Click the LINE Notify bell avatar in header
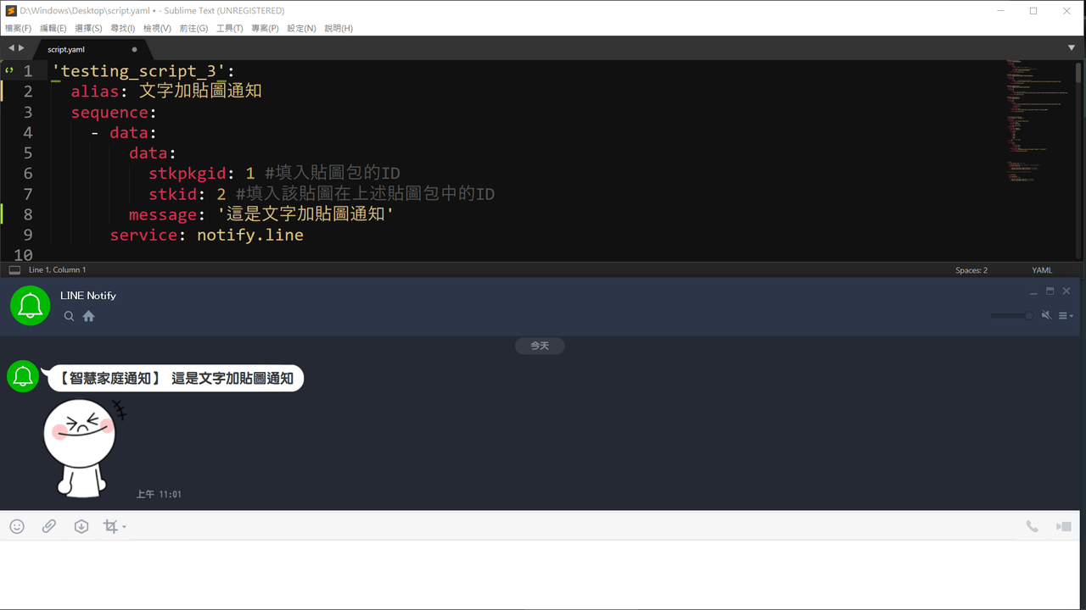1086x610 pixels. point(31,305)
